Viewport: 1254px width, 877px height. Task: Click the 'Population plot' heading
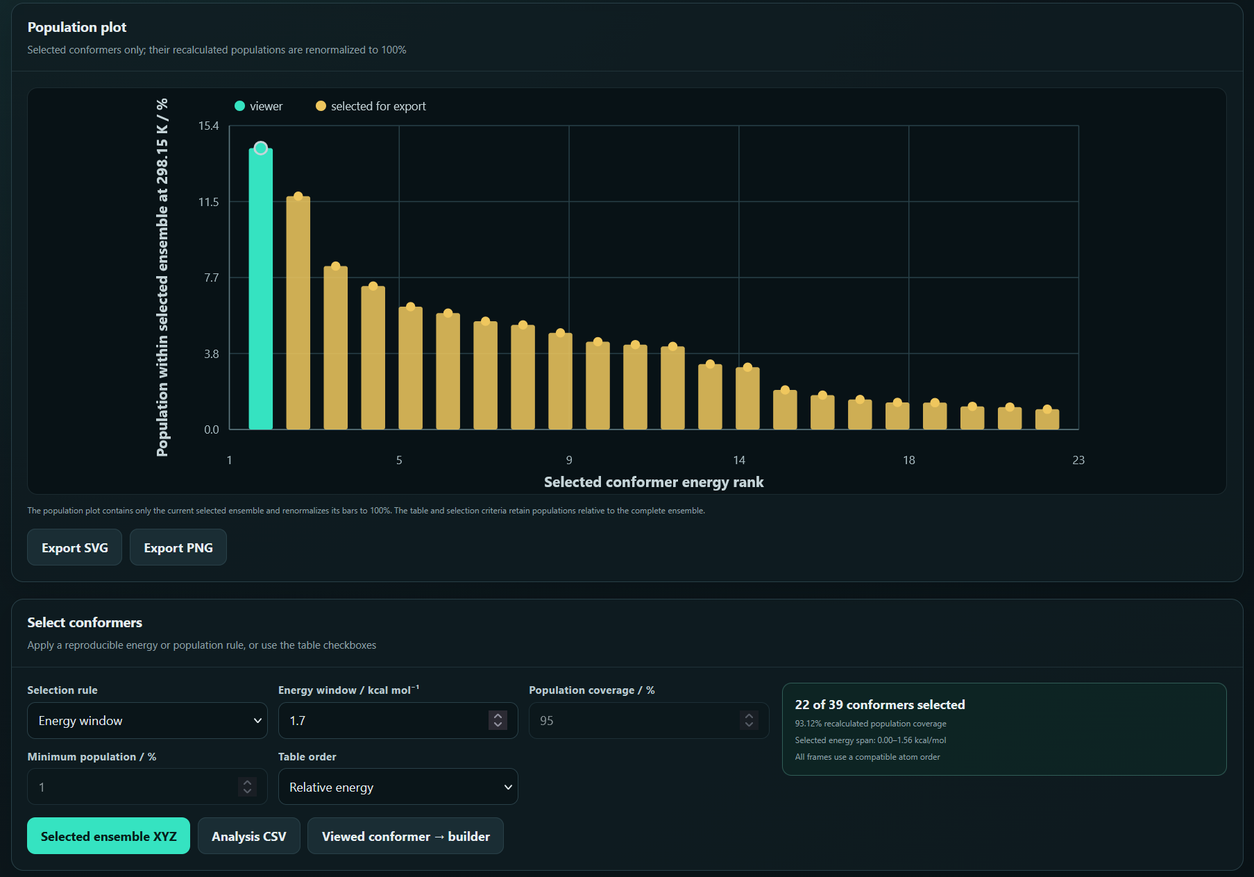[x=77, y=27]
